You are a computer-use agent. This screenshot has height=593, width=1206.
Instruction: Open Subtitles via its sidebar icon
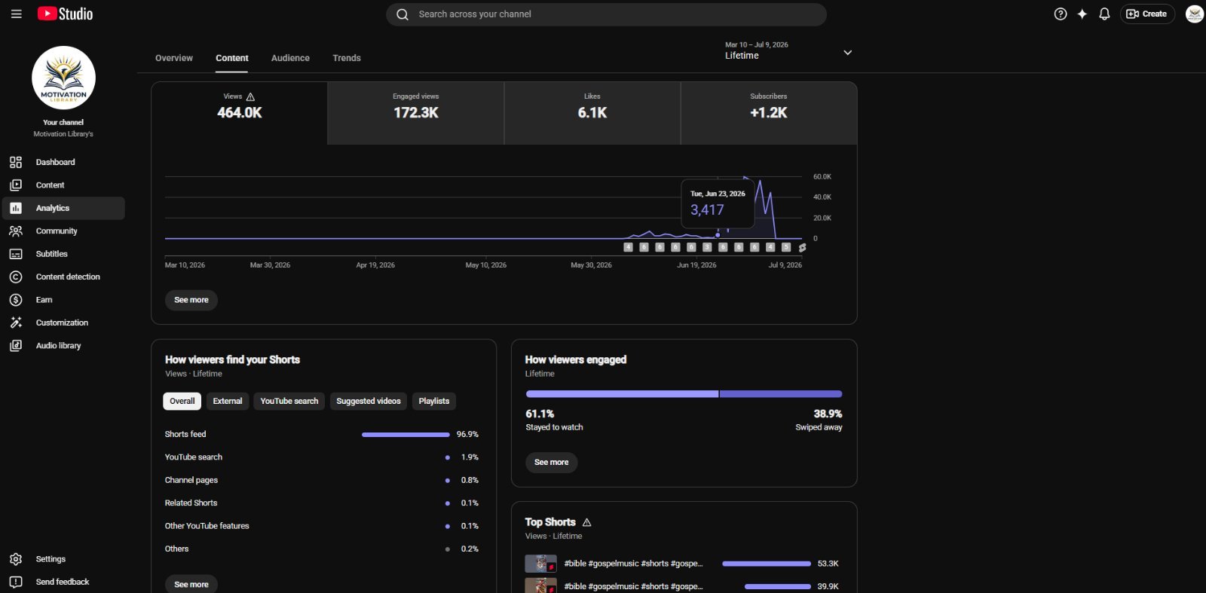pos(16,254)
